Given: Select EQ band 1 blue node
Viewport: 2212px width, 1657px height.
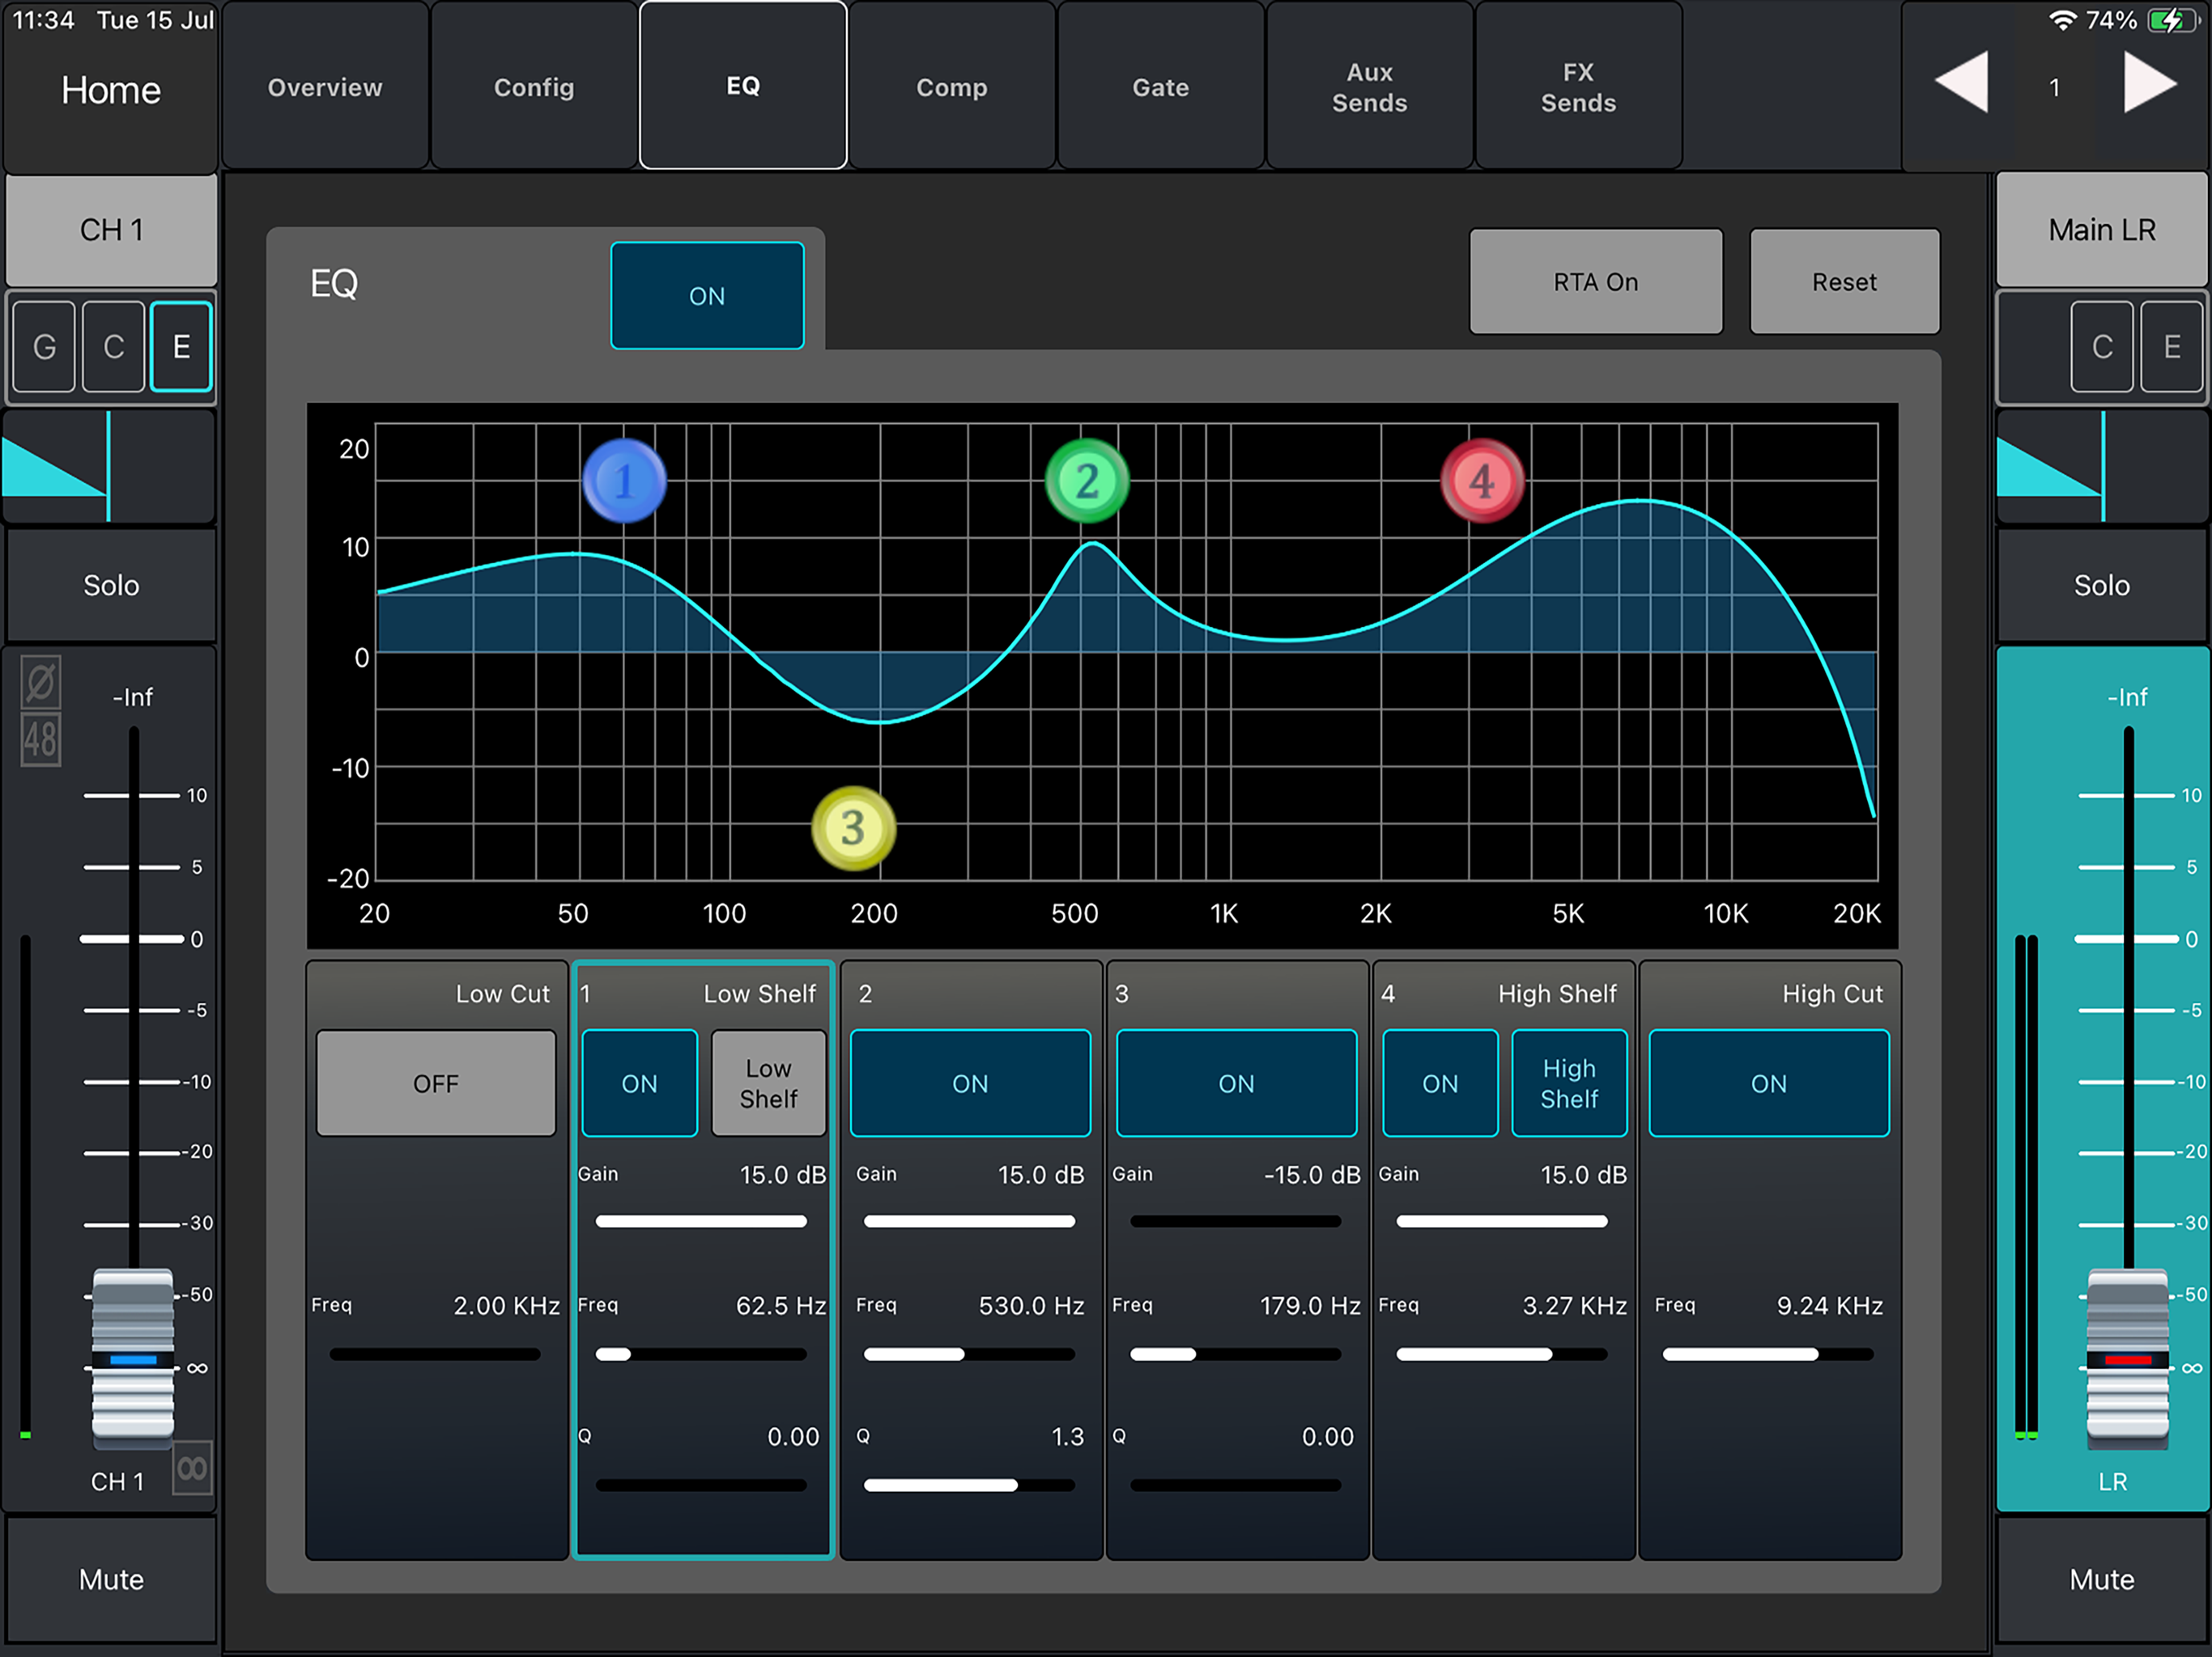Looking at the screenshot, I should (x=624, y=481).
